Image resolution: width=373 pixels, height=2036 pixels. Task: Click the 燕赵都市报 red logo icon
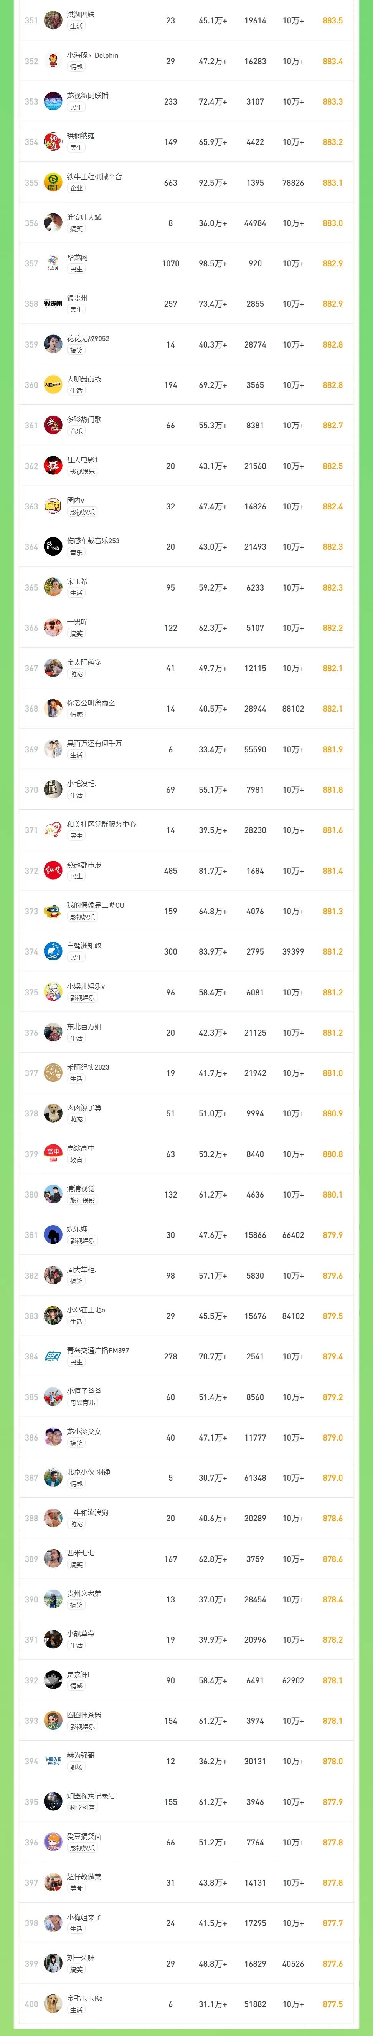(x=53, y=871)
